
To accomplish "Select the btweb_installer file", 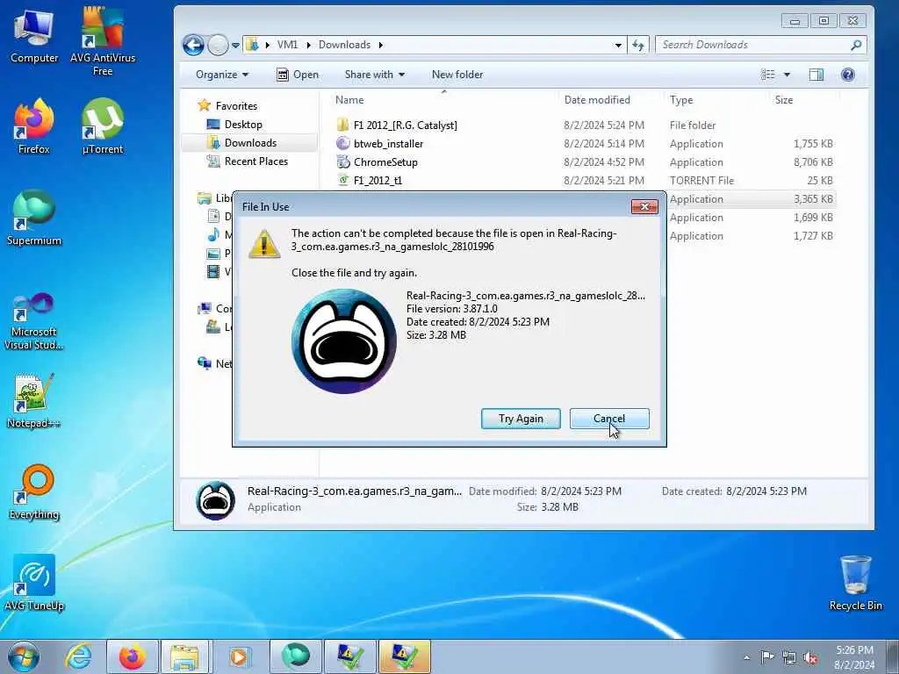I will pyautogui.click(x=388, y=143).
